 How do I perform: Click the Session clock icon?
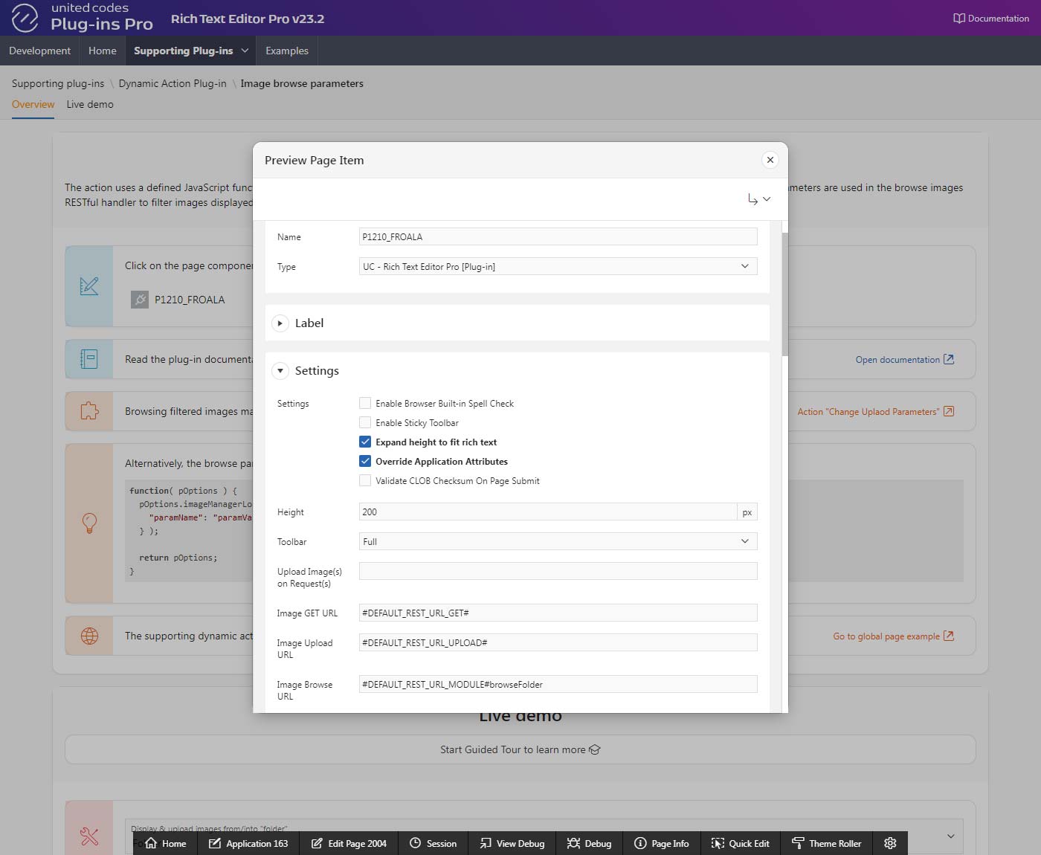coord(416,843)
